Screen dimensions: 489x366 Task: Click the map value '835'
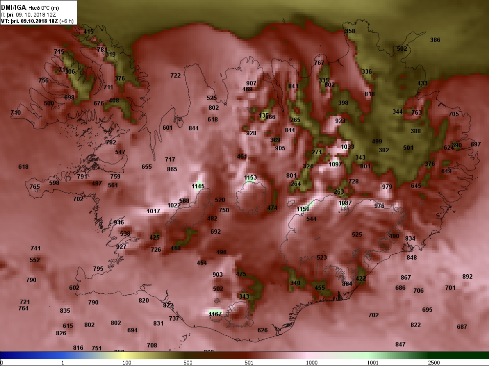coord(65,310)
